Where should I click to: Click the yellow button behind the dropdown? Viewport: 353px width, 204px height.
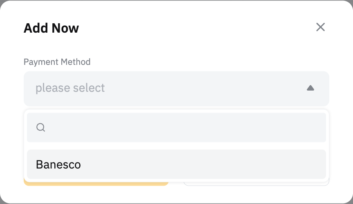96,183
